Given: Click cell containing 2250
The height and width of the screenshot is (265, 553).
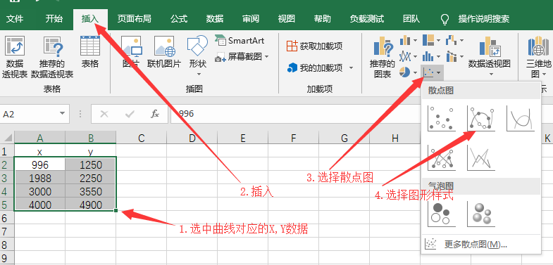Looking at the screenshot, I should pyautogui.click(x=91, y=178).
